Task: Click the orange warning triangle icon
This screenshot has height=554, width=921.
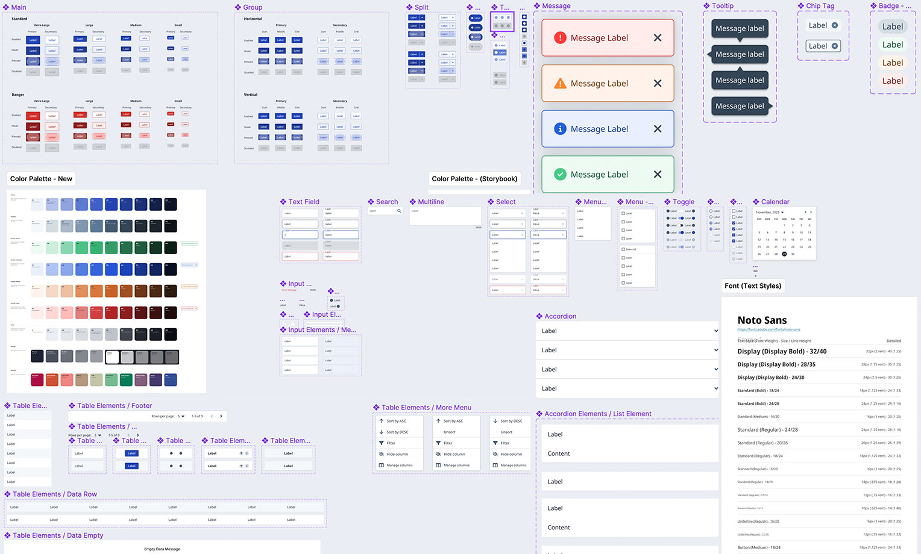Action: (560, 84)
